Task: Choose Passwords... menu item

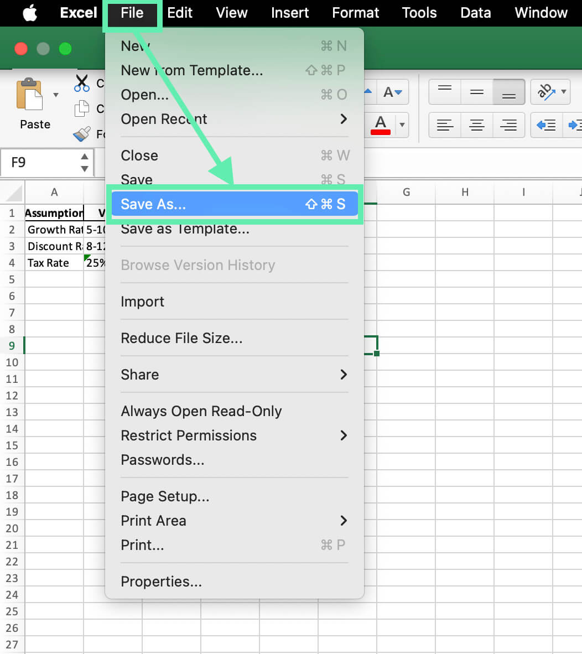Action: click(235, 460)
